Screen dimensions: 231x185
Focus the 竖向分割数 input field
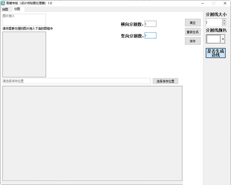pyautogui.click(x=151, y=36)
